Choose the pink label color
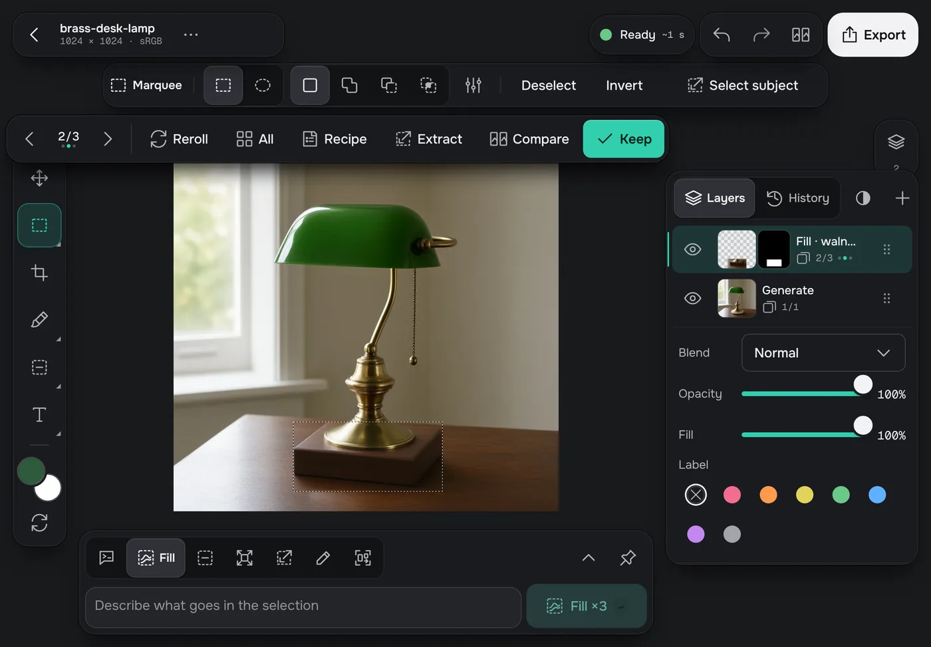The height and width of the screenshot is (647, 931). 732,495
